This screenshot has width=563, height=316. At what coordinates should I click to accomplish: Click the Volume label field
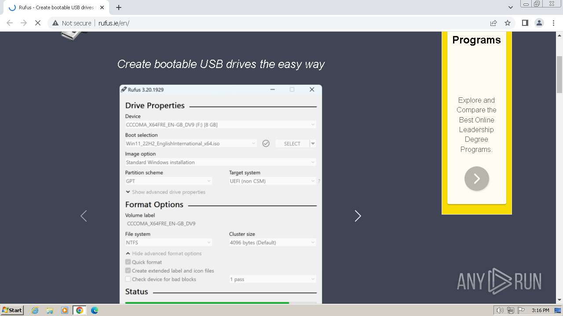tap(220, 223)
